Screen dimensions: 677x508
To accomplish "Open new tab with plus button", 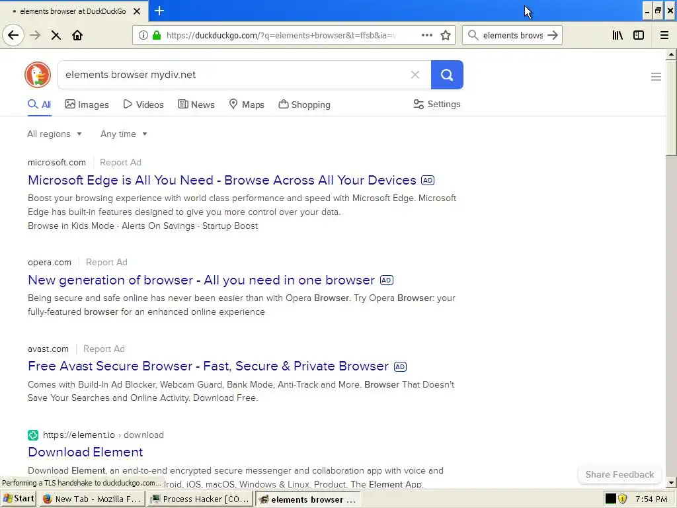I will (x=159, y=11).
